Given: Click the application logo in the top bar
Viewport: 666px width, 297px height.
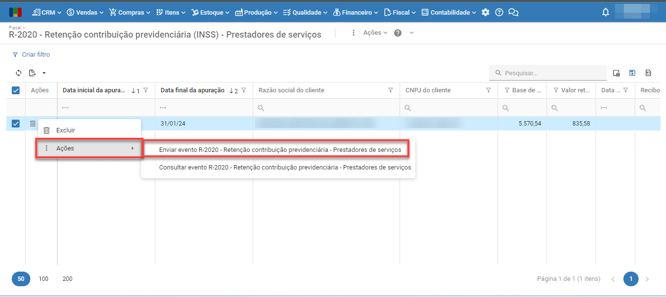Looking at the screenshot, I should pyautogui.click(x=15, y=12).
